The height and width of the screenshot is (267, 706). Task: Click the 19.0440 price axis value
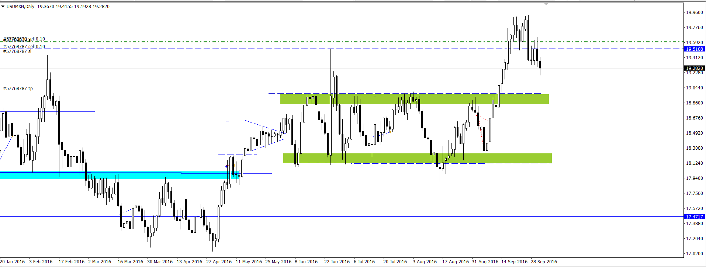pyautogui.click(x=694, y=88)
